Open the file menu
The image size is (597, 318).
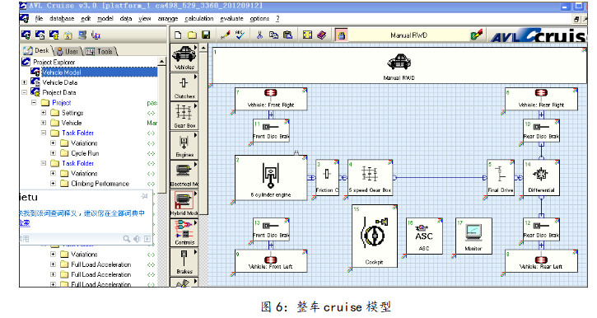pyautogui.click(x=39, y=18)
